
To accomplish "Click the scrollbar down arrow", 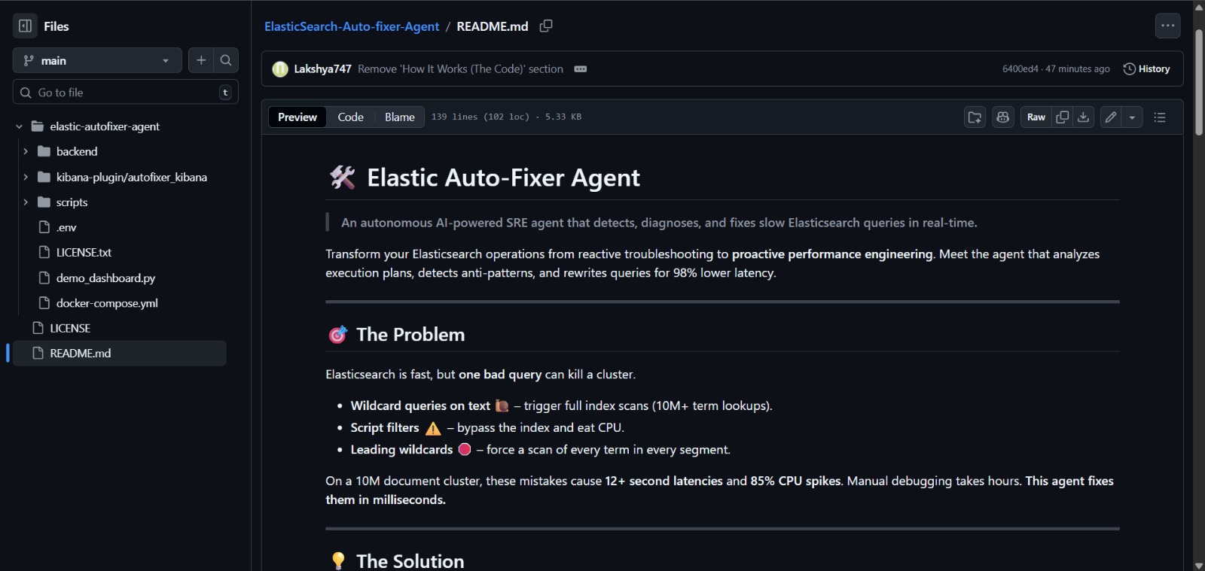I will [x=1199, y=565].
